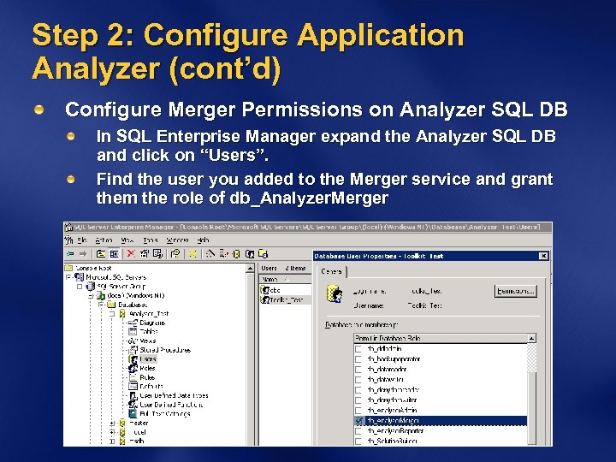Expand the model database node
The image size is (616, 462).
[112, 432]
